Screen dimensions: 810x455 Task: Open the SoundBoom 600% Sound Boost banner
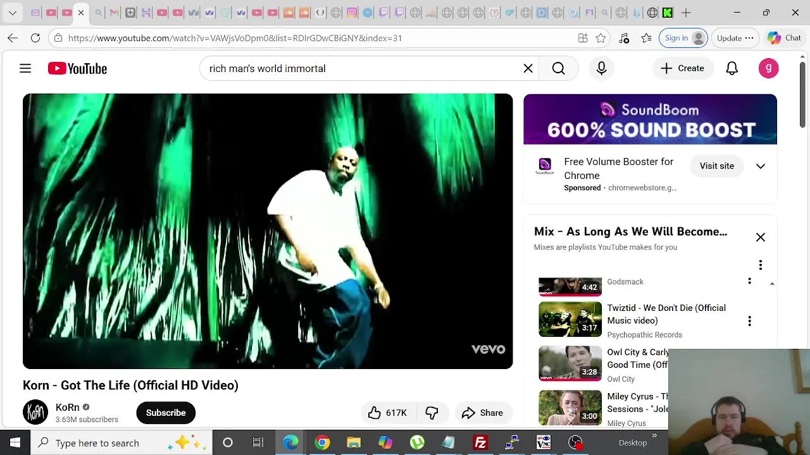[650, 119]
